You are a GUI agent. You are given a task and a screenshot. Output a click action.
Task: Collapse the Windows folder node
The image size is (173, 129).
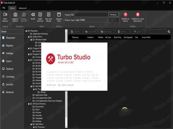point(31,40)
